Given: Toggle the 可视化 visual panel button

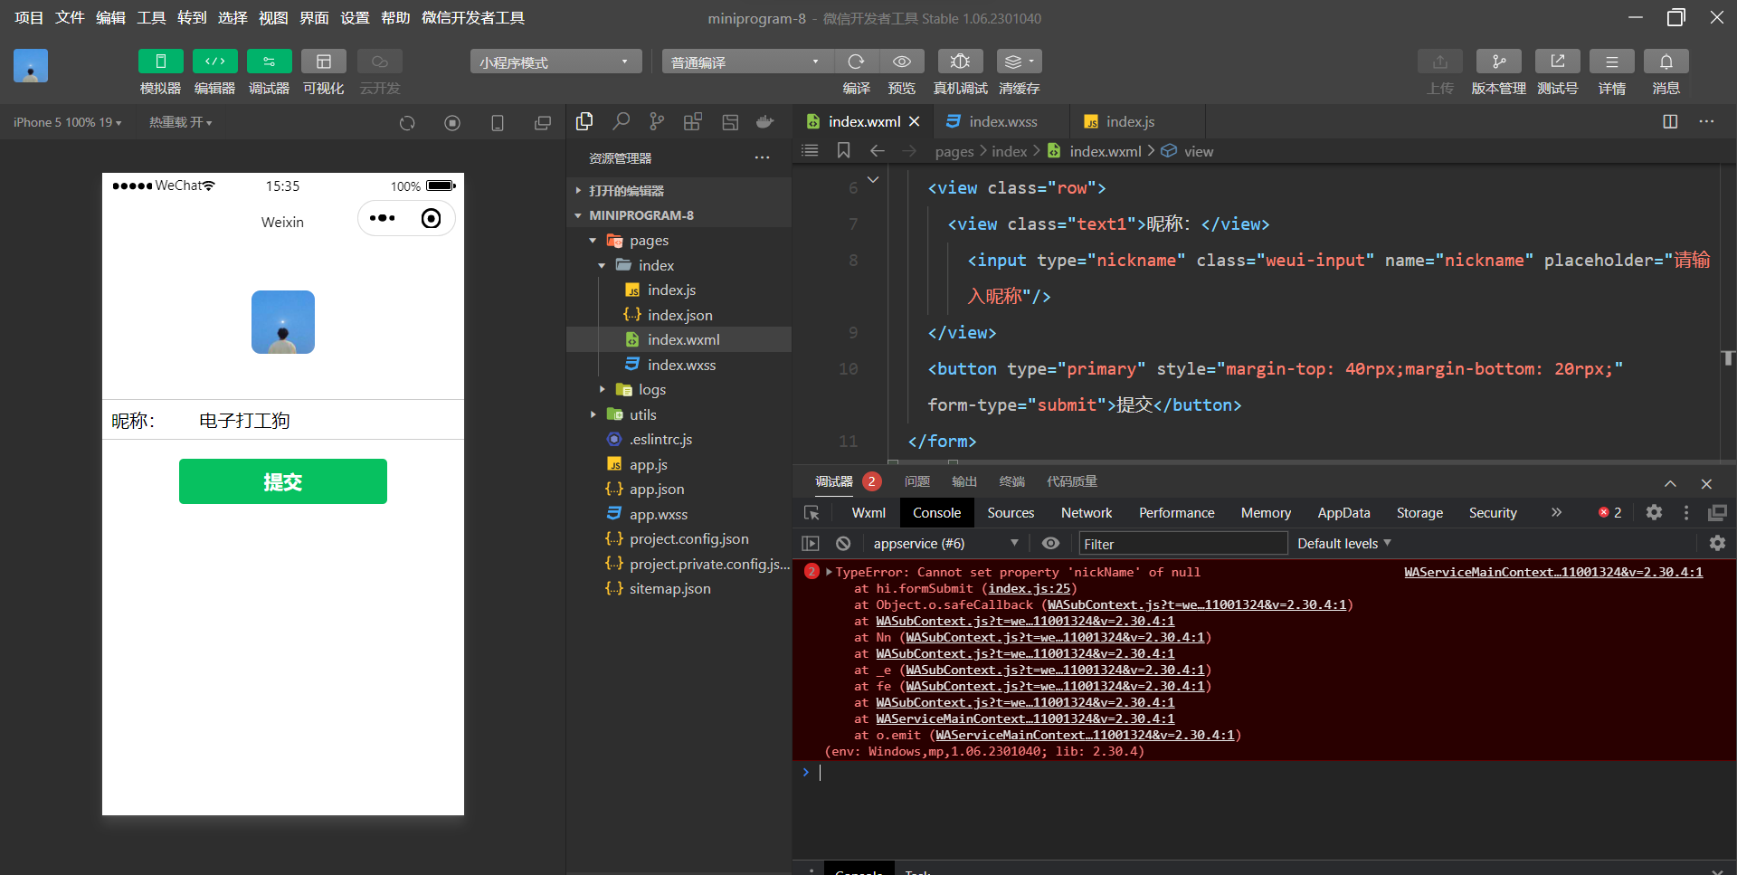Looking at the screenshot, I should tap(324, 62).
